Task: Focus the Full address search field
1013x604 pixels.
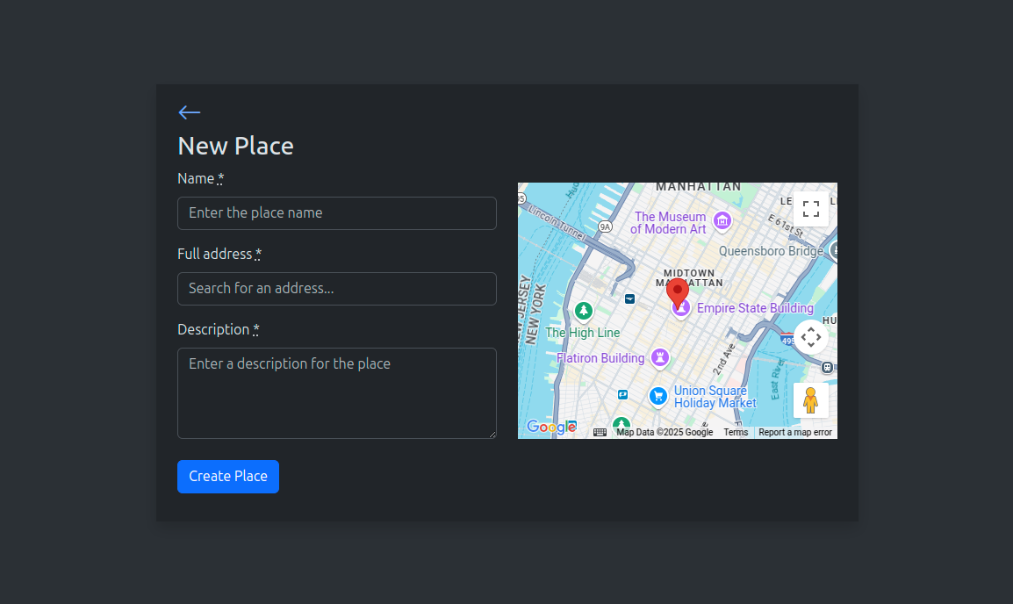Action: [x=336, y=289]
